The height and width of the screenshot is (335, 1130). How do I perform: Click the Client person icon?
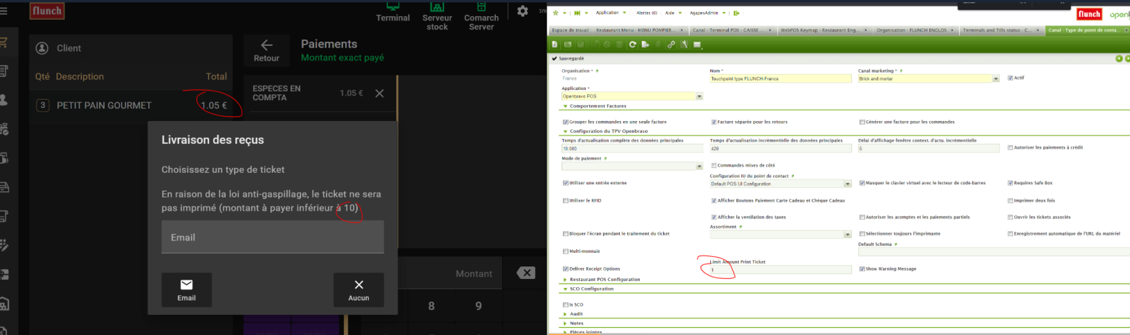point(42,48)
